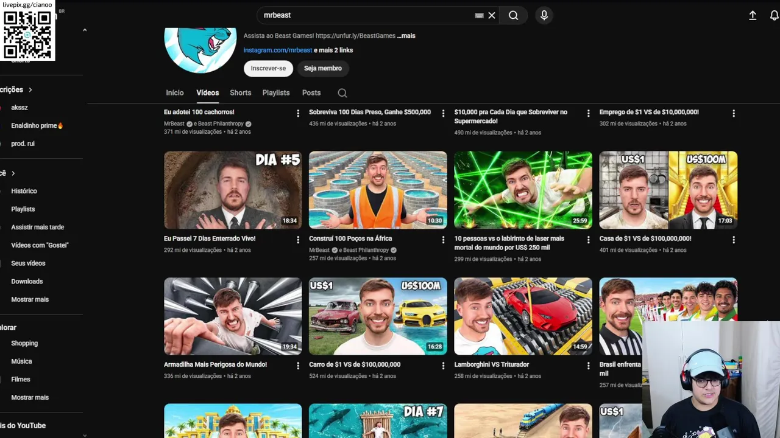
Task: Switch to the Shorts tab
Action: coord(241,92)
